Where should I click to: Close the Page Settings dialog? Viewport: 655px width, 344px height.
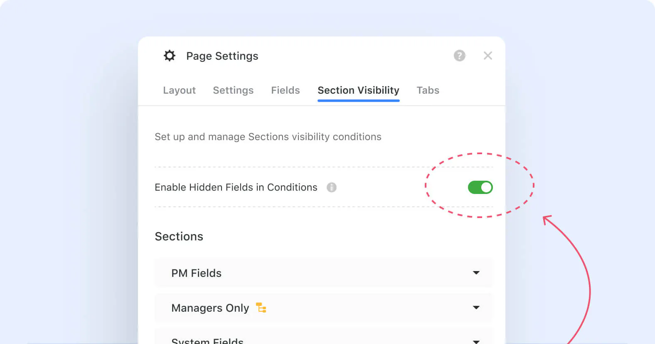tap(488, 56)
